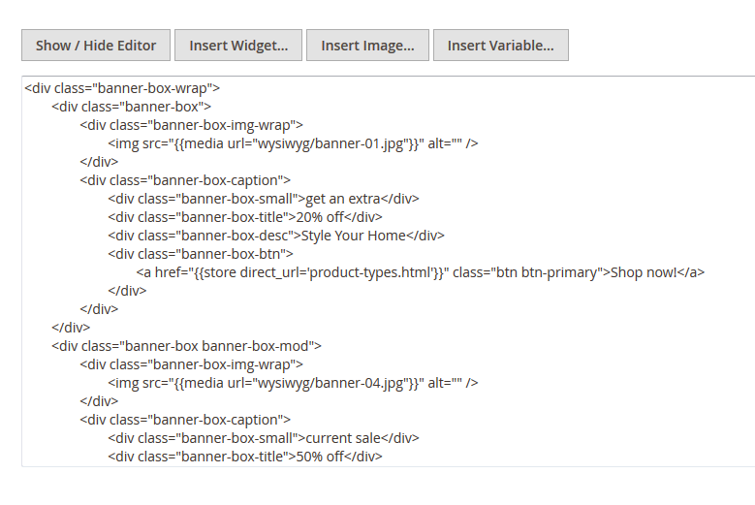
Task: Place cursor in the "current sale" line
Action: tap(264, 438)
